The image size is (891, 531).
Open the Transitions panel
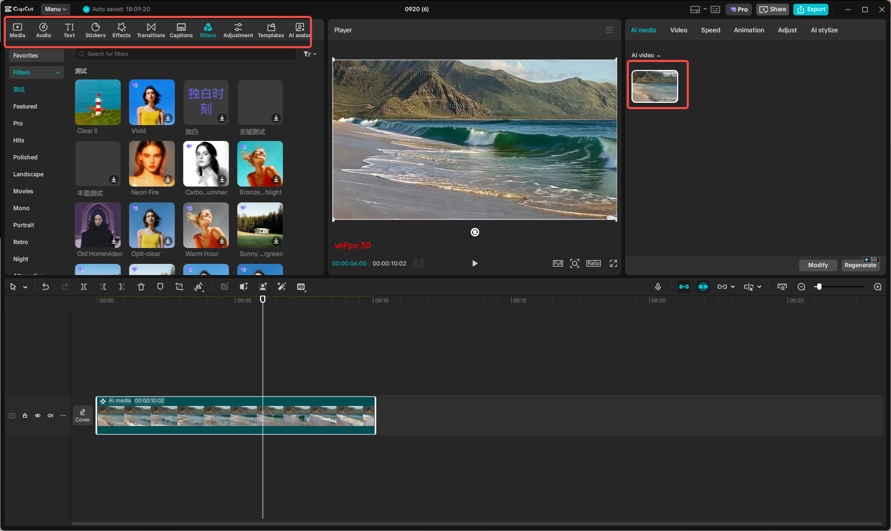click(x=151, y=29)
